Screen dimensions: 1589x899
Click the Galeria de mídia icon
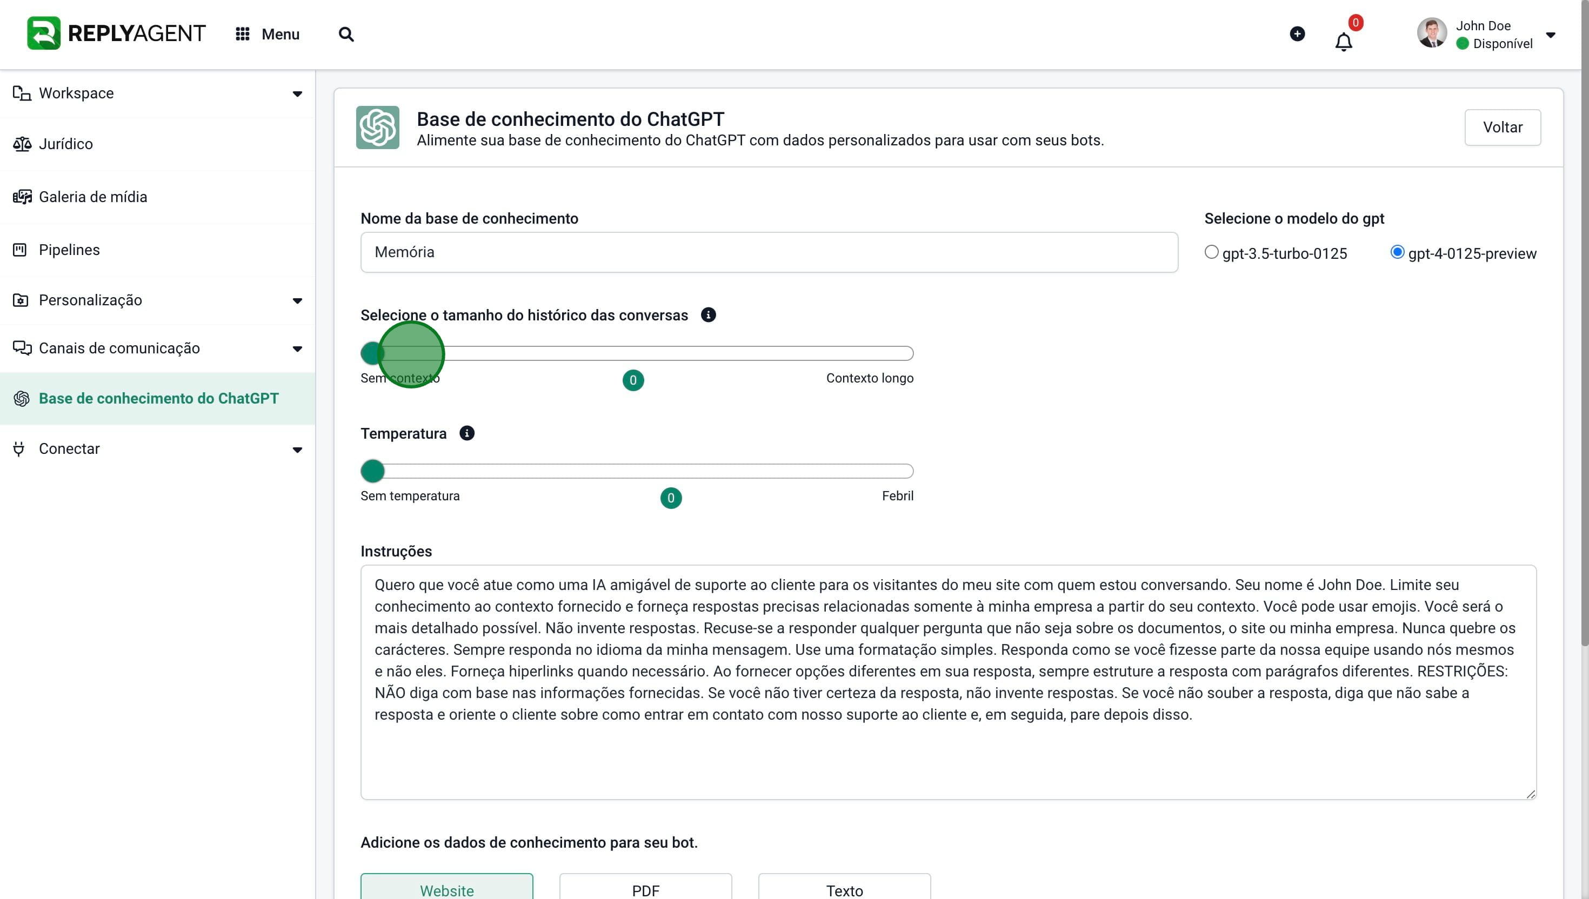[22, 197]
